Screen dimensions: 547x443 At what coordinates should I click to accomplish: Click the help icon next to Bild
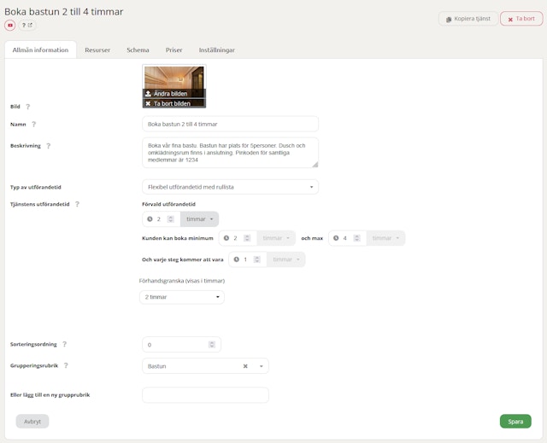[x=28, y=107]
